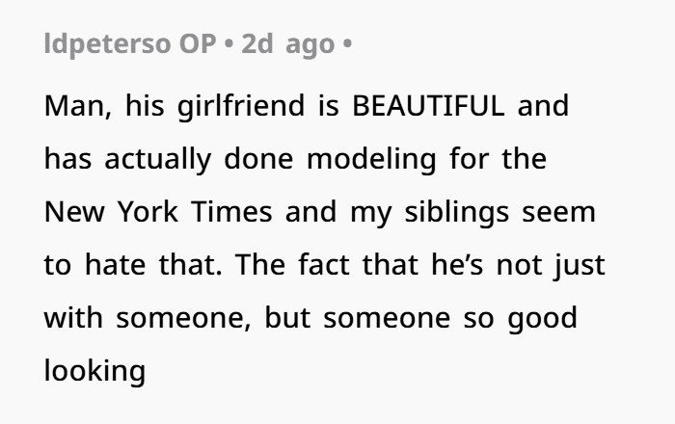Click the trailing dot after ago
Viewport: 675px width, 424px height.
click(x=347, y=44)
